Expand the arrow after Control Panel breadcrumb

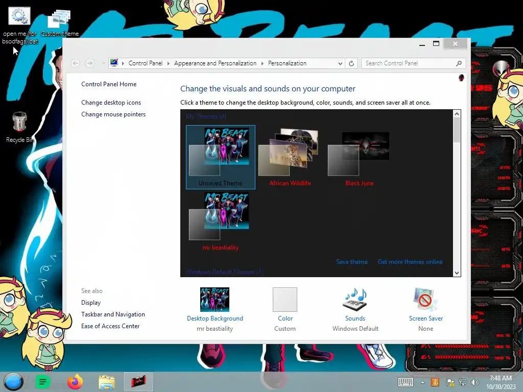point(169,63)
